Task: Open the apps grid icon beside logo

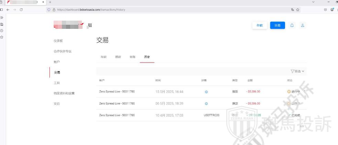Action: [x=90, y=25]
